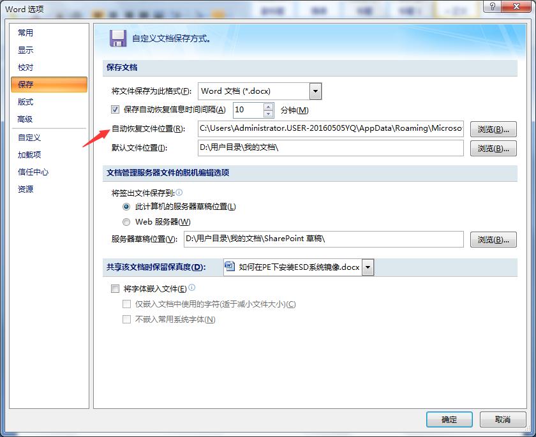Viewport: 536px width, 437px height.
Task: Open the document fidelity dropdown showing the docx file
Action: click(x=368, y=267)
